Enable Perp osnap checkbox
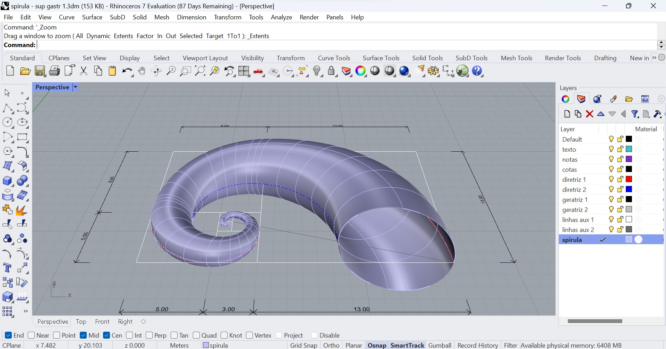The width and height of the screenshot is (666, 349). [149, 335]
